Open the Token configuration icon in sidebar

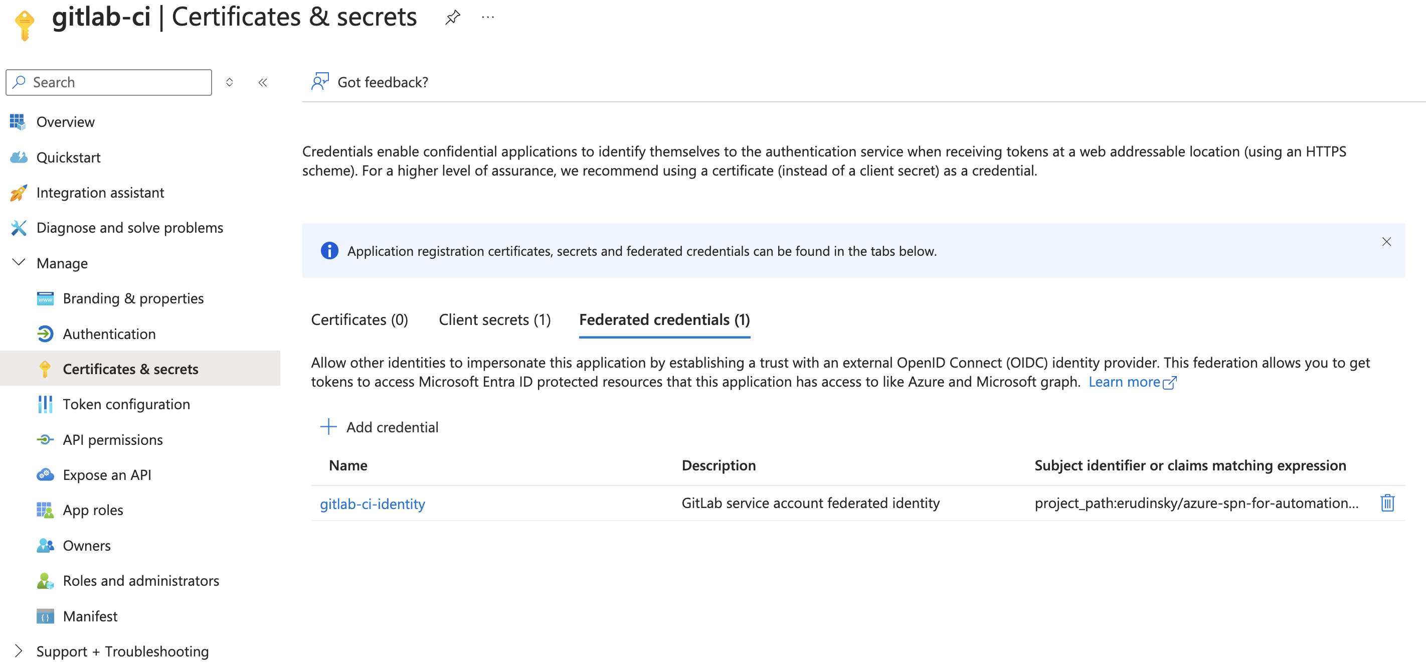point(45,404)
